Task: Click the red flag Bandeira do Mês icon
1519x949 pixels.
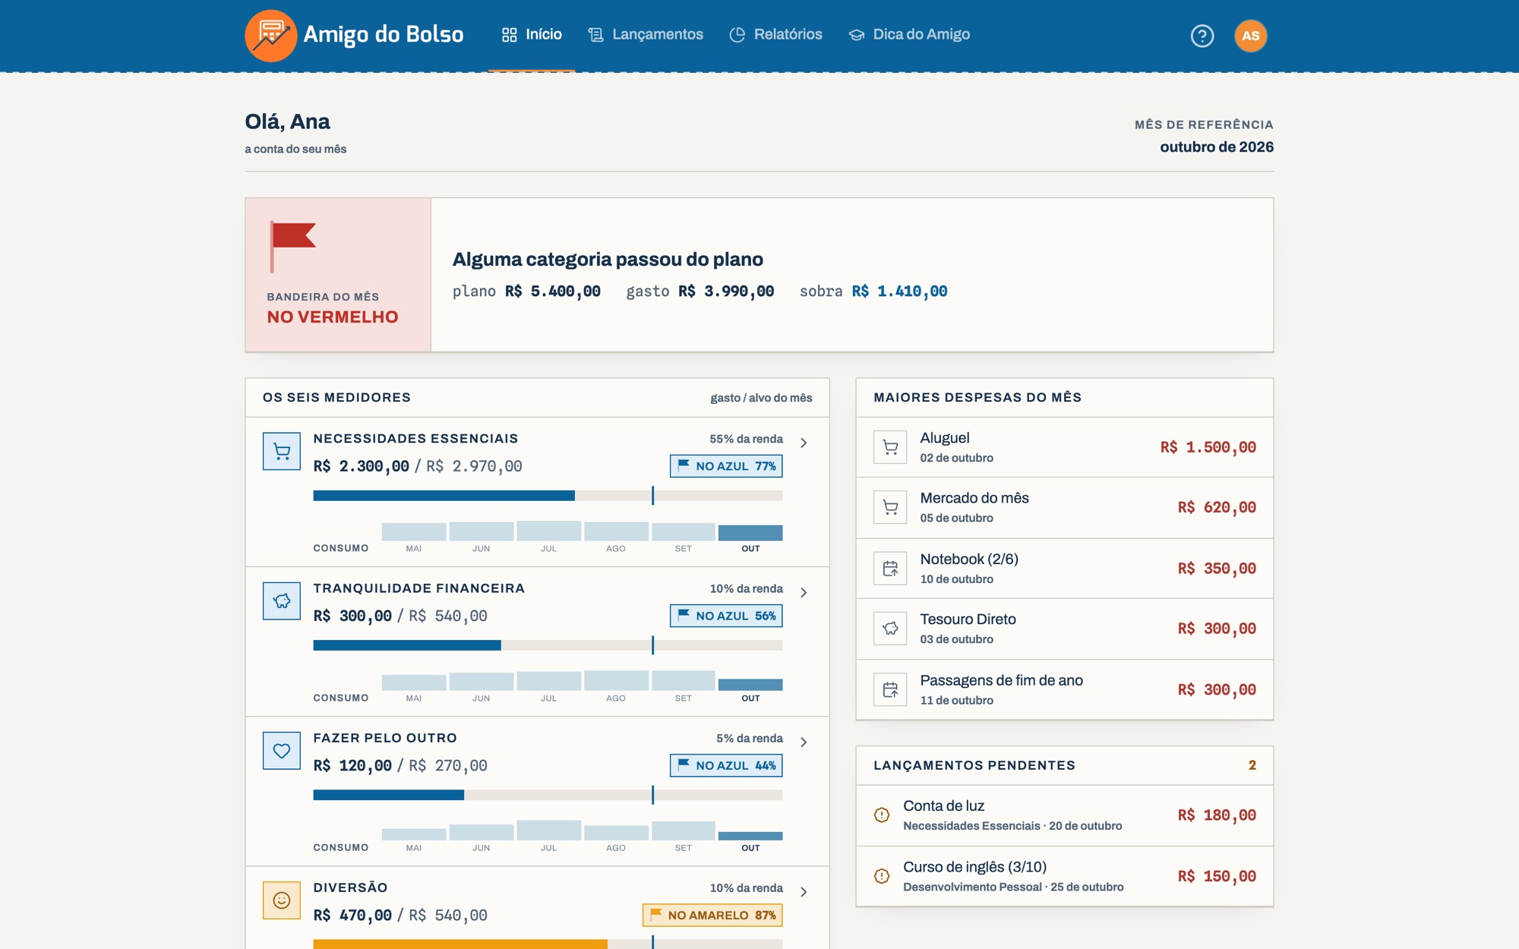Action: click(x=293, y=247)
